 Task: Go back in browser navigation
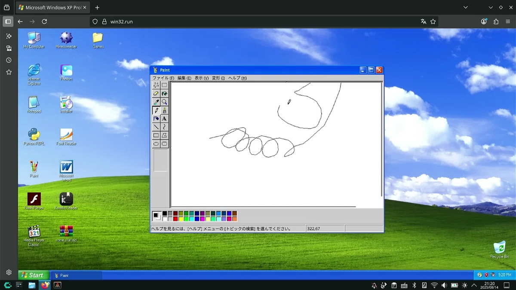pos(20,21)
